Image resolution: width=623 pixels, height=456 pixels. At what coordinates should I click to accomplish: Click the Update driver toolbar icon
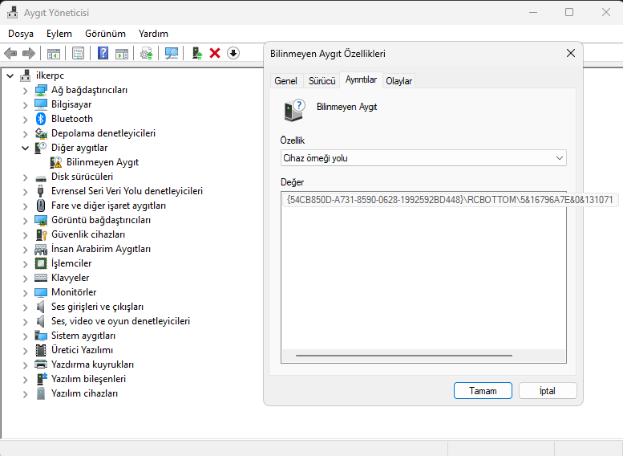coord(146,53)
